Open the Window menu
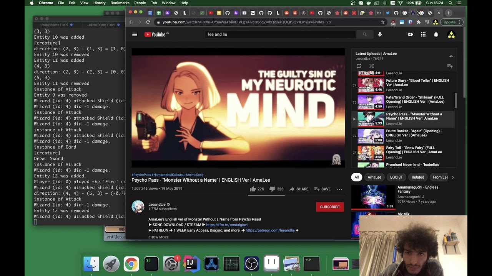The width and height of the screenshot is (492, 276). pos(169,3)
